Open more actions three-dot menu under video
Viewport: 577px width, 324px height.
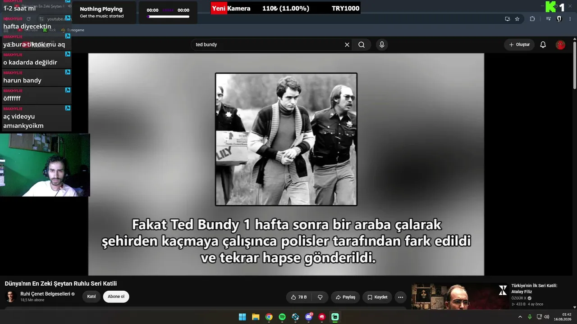(400, 297)
